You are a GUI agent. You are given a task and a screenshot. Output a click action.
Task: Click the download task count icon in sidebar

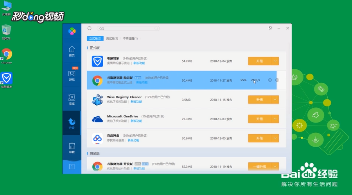[72, 167]
